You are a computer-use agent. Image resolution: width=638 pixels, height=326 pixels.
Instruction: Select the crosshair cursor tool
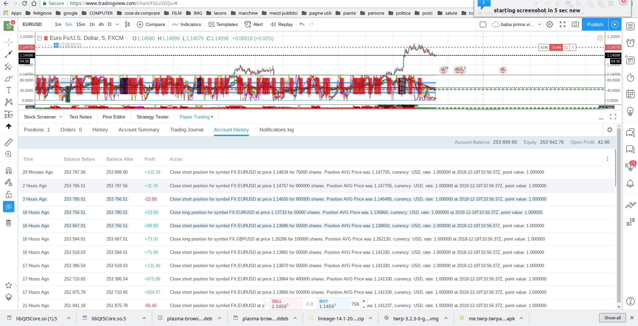9,42
